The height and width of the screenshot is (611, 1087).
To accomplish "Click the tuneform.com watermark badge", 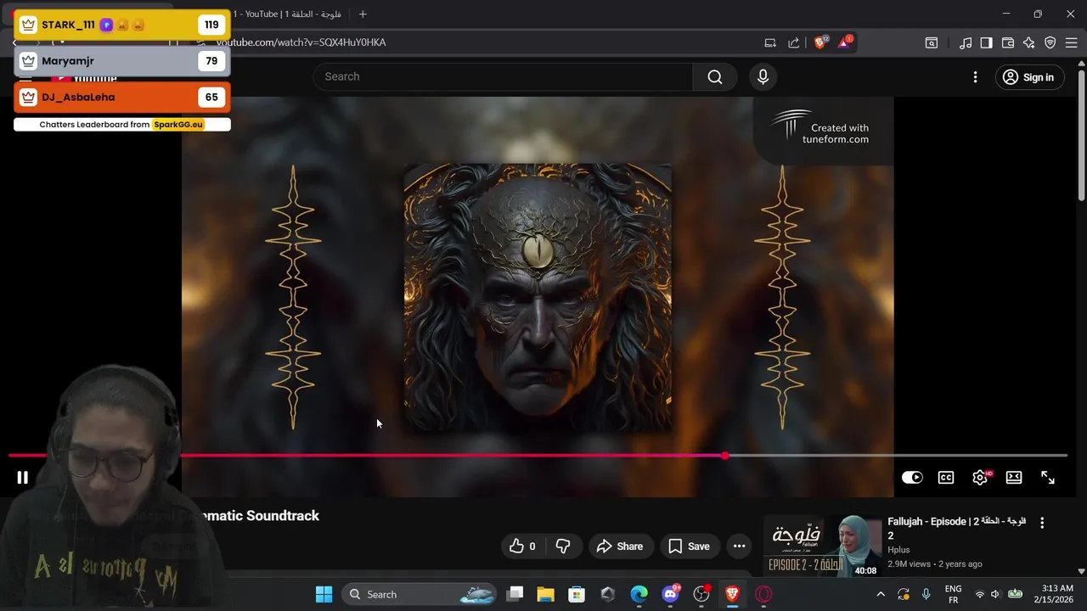I will (823, 130).
